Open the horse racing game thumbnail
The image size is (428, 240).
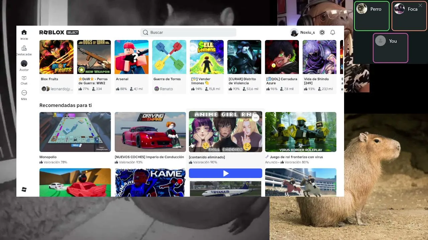pyautogui.click(x=301, y=182)
